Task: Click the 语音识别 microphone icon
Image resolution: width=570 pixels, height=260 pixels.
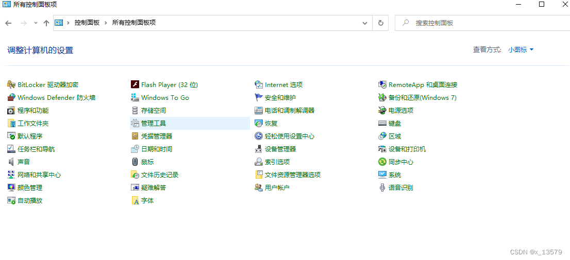Action: (x=382, y=188)
